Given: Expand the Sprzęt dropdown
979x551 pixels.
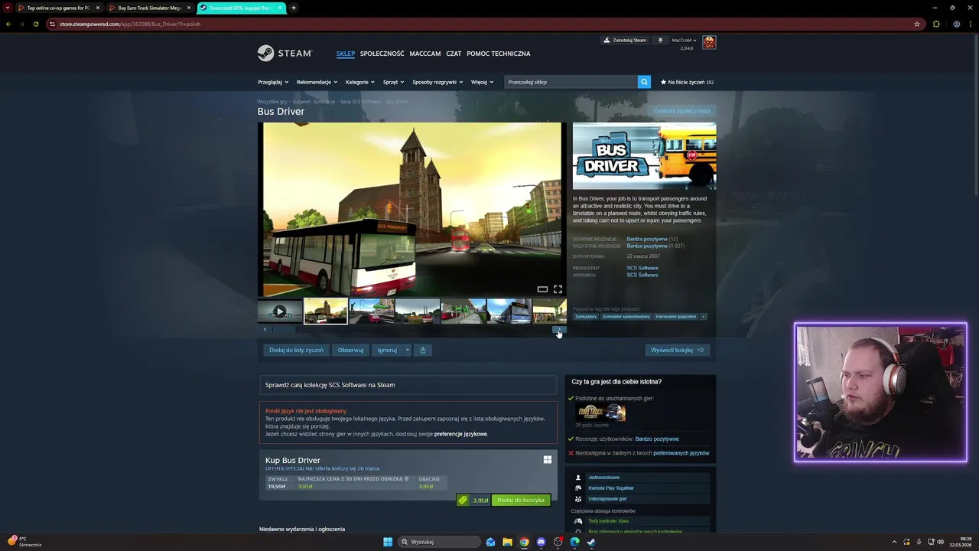Looking at the screenshot, I should [393, 82].
